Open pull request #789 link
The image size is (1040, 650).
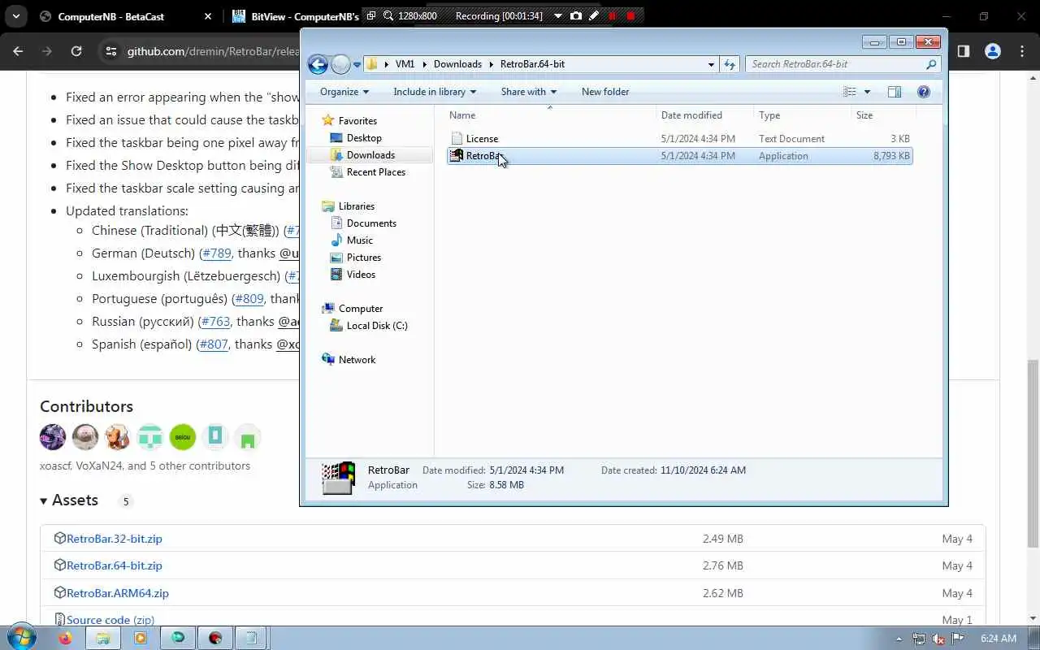[x=216, y=253]
